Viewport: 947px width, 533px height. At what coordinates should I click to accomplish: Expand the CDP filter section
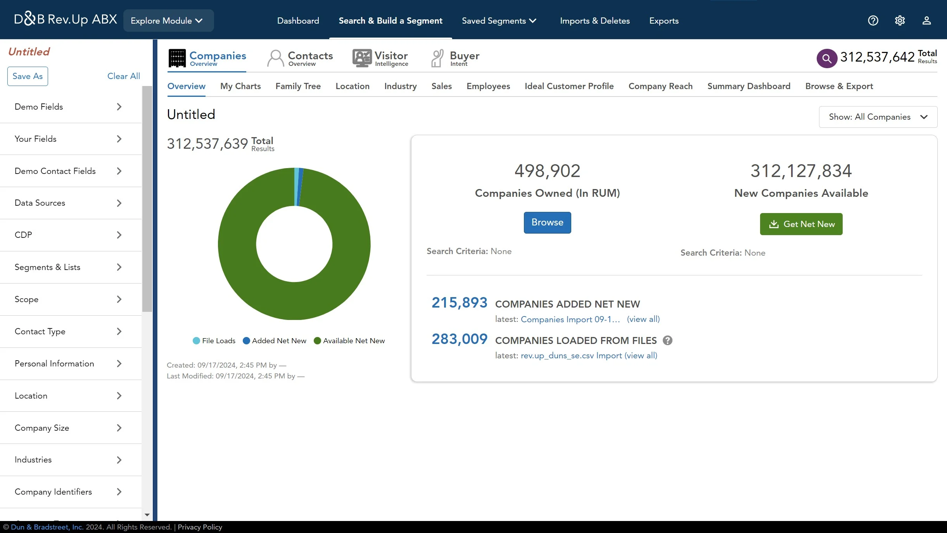(71, 235)
